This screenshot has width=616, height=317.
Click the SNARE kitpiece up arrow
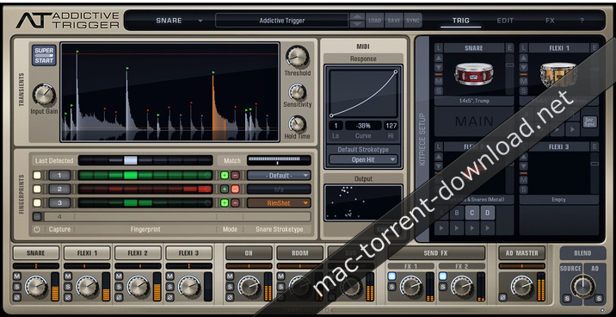tap(439, 59)
